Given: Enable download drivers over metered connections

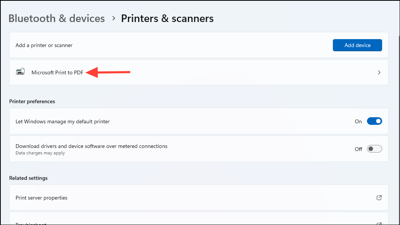Looking at the screenshot, I should coord(374,149).
